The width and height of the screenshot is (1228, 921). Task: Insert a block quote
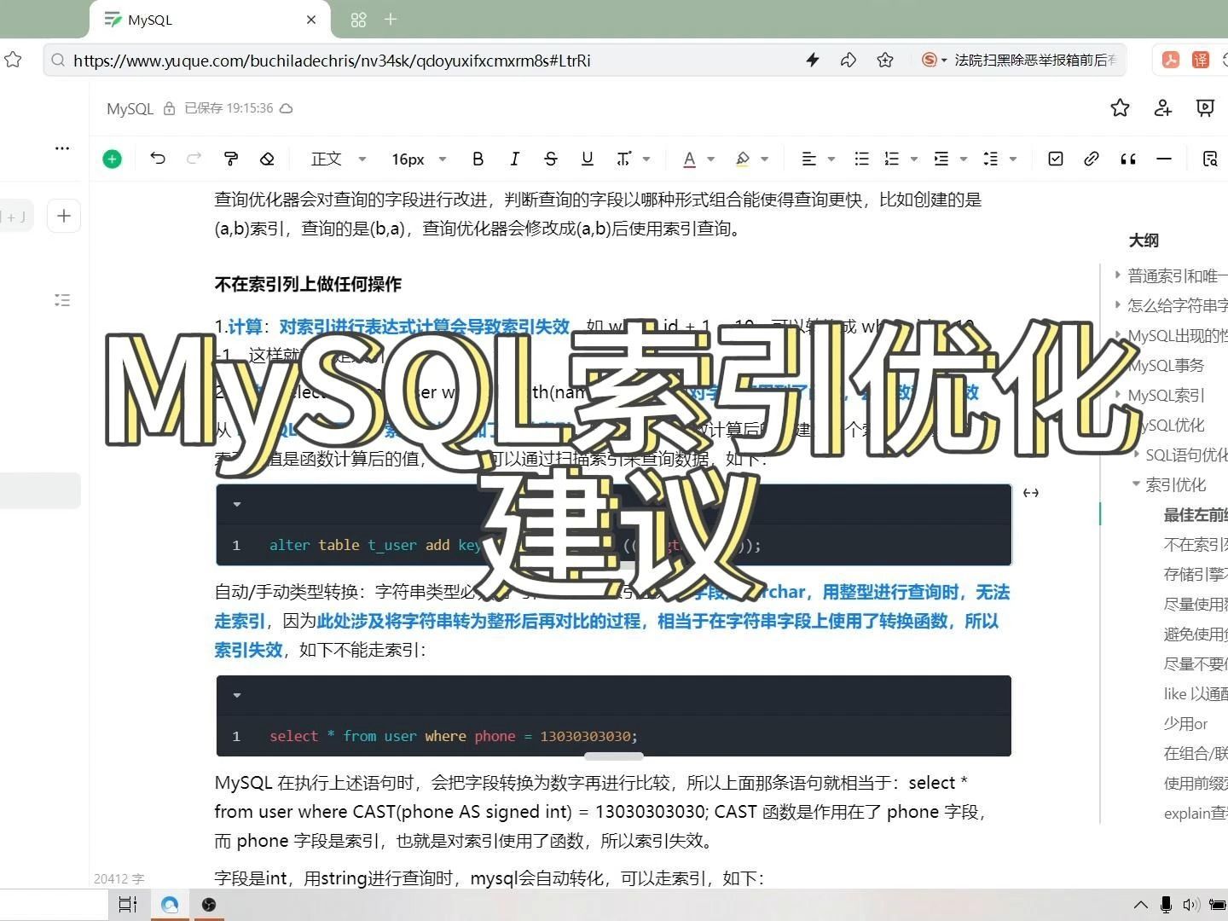(1128, 159)
